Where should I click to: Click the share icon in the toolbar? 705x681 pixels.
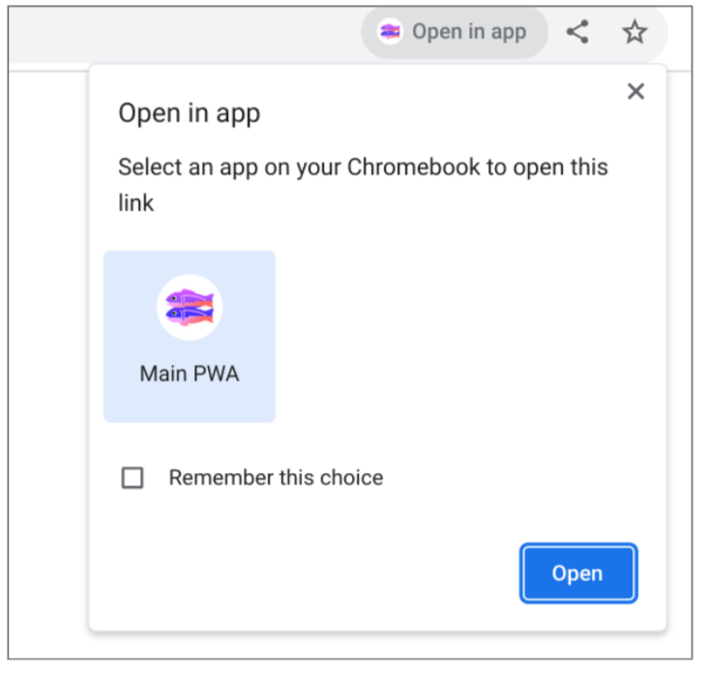577,32
